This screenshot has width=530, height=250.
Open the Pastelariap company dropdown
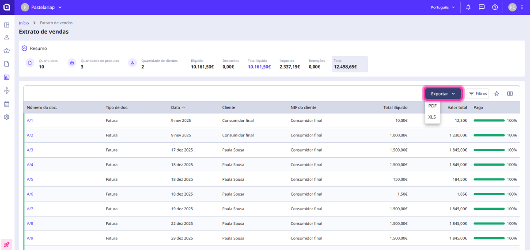pyautogui.click(x=42, y=7)
